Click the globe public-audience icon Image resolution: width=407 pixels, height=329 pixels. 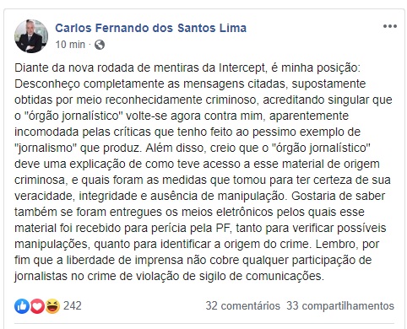(x=100, y=45)
